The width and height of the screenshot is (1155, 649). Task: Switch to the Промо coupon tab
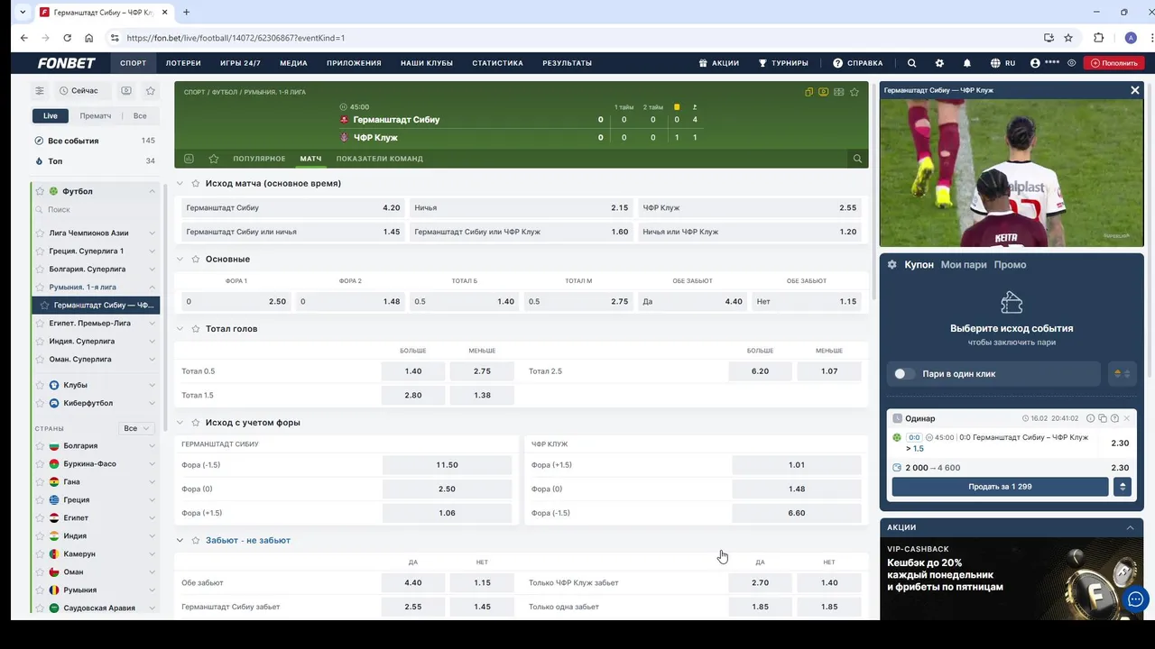(x=1010, y=265)
